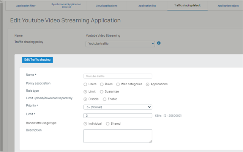243x152 pixels.
Task: Click the Bandwidth usage type label
Action: [41, 123]
